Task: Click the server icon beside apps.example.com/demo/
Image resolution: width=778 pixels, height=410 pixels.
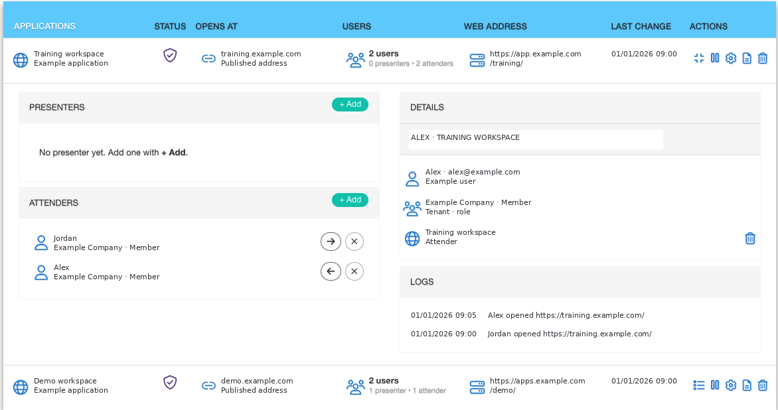Action: coord(477,387)
